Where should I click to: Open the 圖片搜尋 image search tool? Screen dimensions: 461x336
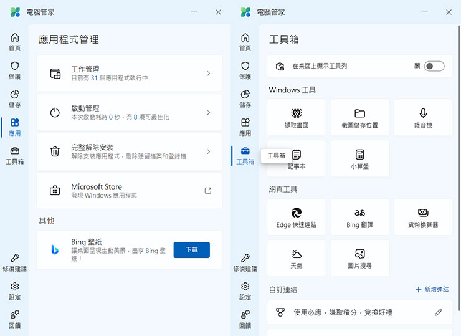pos(359,258)
